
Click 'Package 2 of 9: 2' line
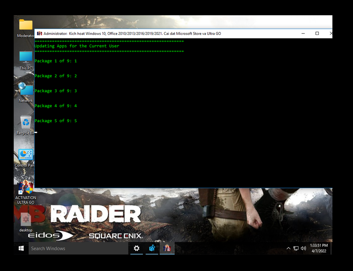[56, 76]
